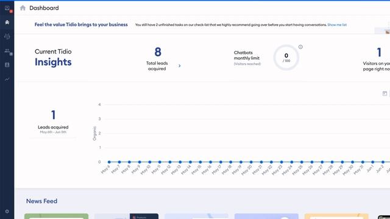This screenshot has height=219, width=390.
Task: Click Leads acquired May 6th - Jun 5th card
Action: 53,122
